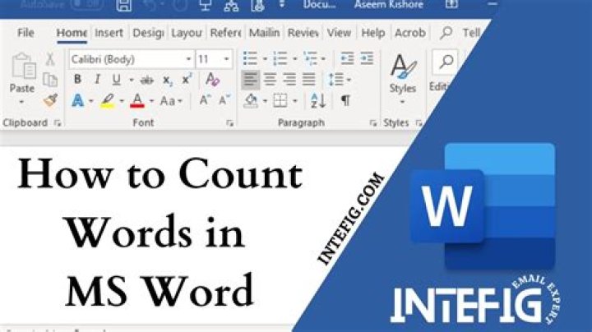Open Change Case menu
592x332 pixels.
coord(171,101)
